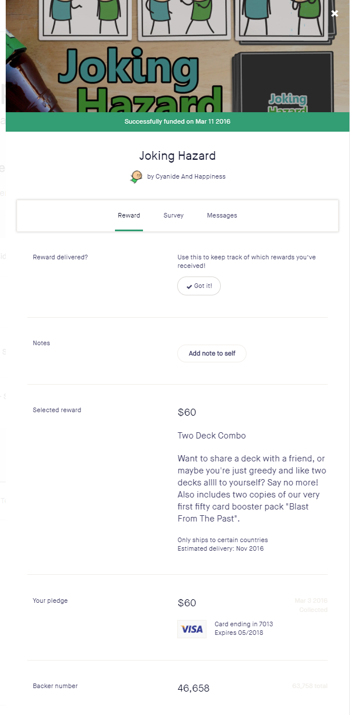The width and height of the screenshot is (350, 715).
Task: Open the Joking Hazard project title
Action: [x=177, y=156]
